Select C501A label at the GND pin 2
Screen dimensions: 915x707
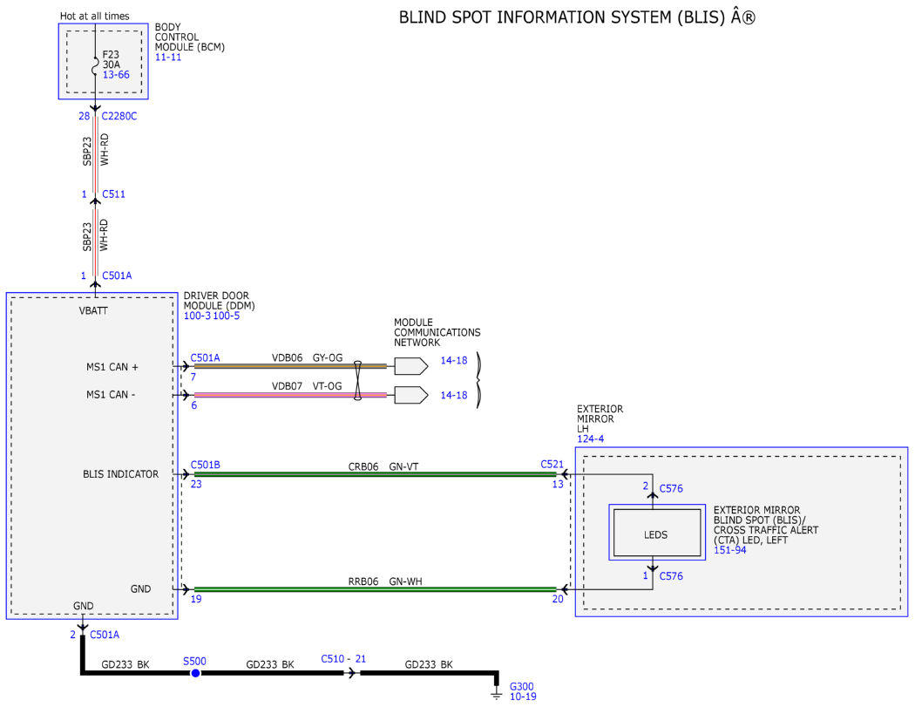(105, 635)
